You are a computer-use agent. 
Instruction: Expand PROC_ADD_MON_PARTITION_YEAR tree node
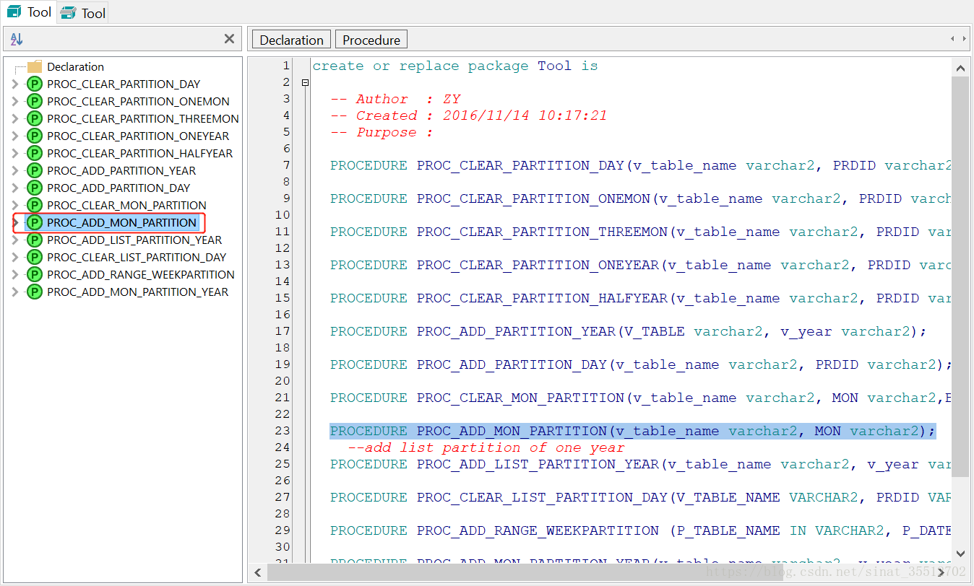[15, 292]
